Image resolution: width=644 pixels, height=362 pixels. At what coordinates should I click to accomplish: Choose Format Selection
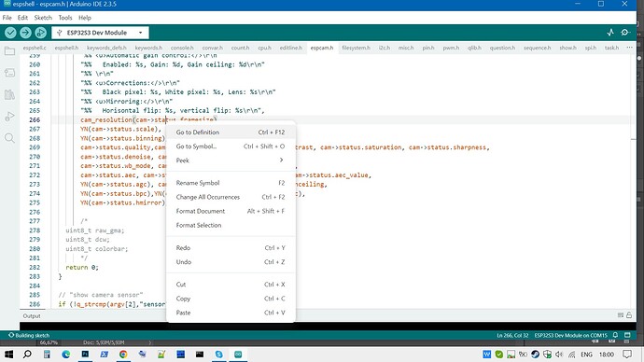pyautogui.click(x=231, y=225)
